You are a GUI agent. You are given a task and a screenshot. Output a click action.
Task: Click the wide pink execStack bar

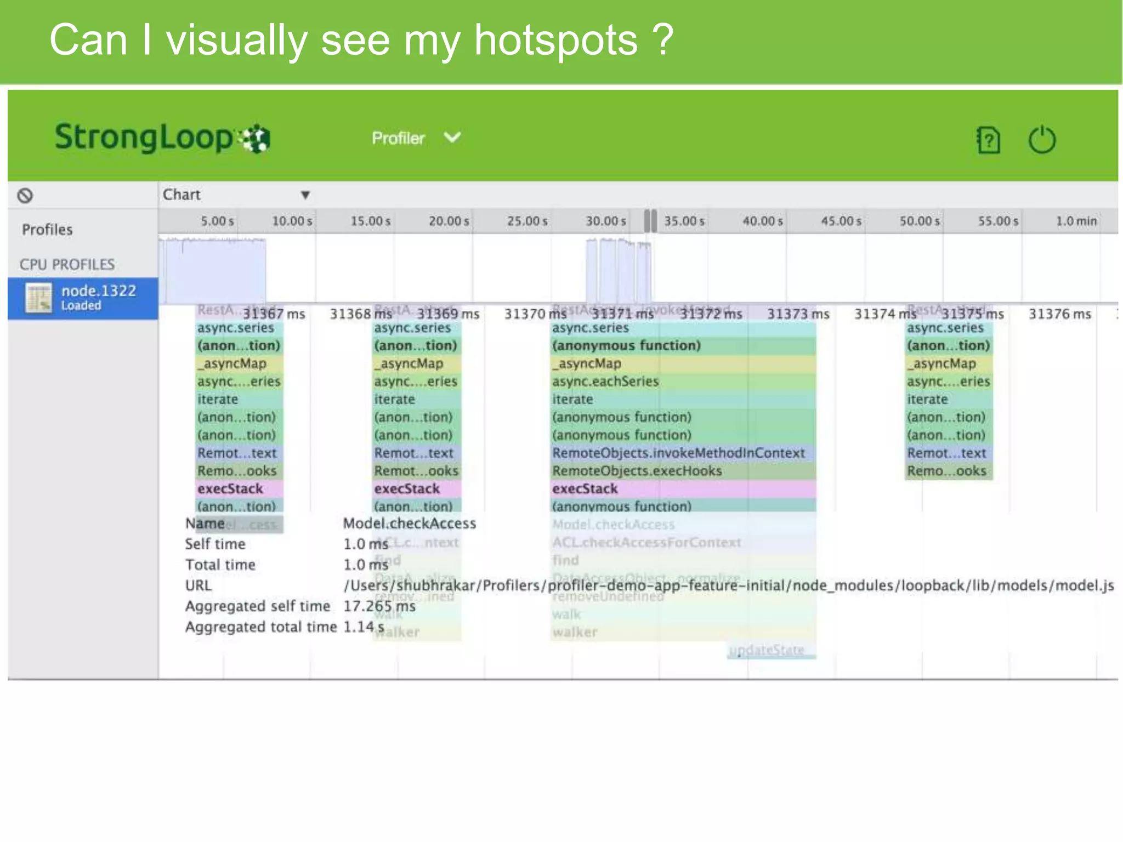683,488
